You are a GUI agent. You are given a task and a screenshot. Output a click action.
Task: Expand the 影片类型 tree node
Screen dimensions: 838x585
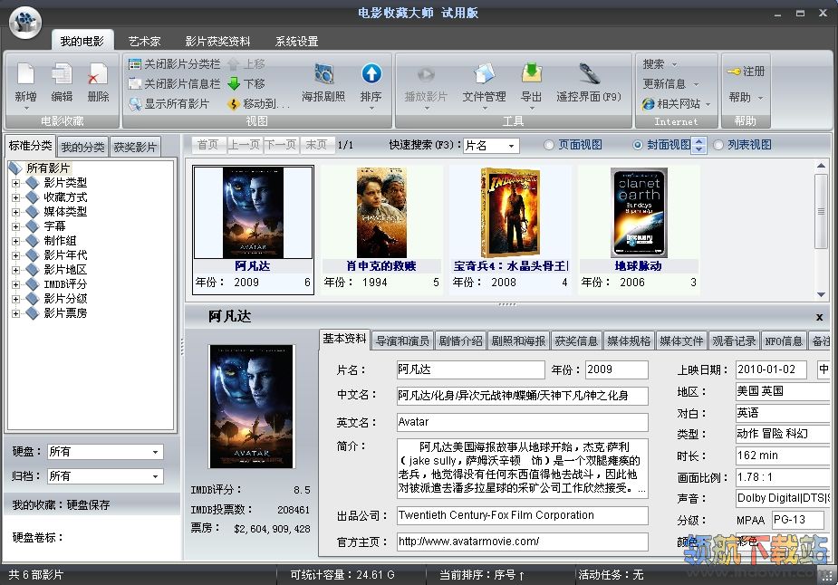point(15,183)
